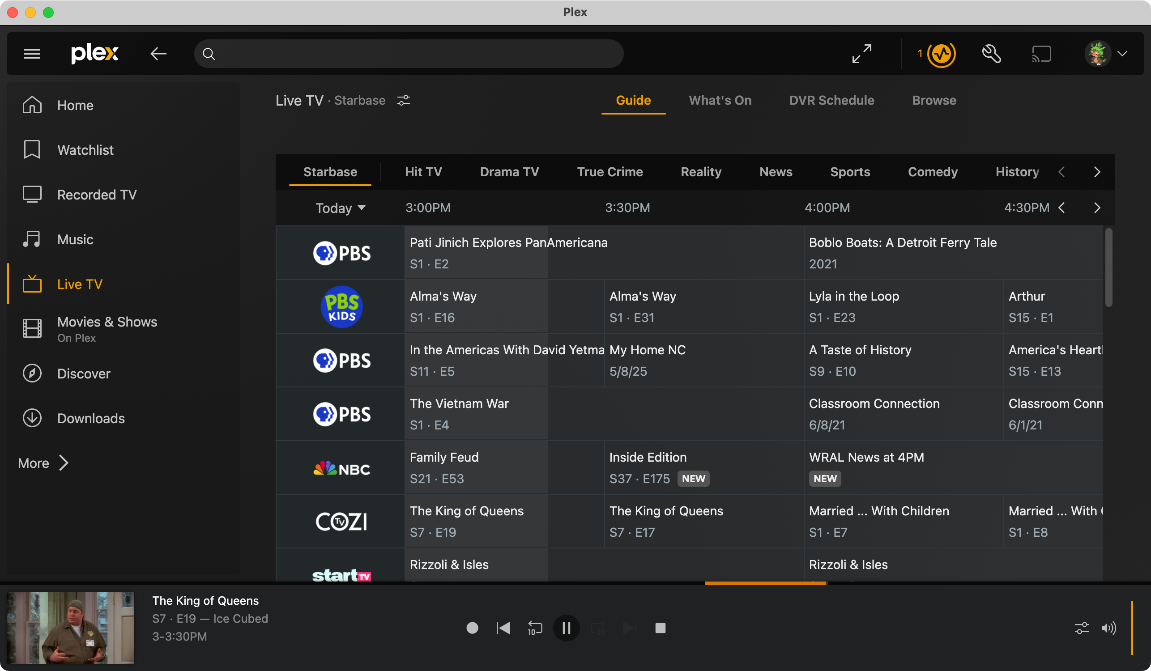Open playback settings sliders icon
Screen dimensions: 1151x671
click(1082, 629)
